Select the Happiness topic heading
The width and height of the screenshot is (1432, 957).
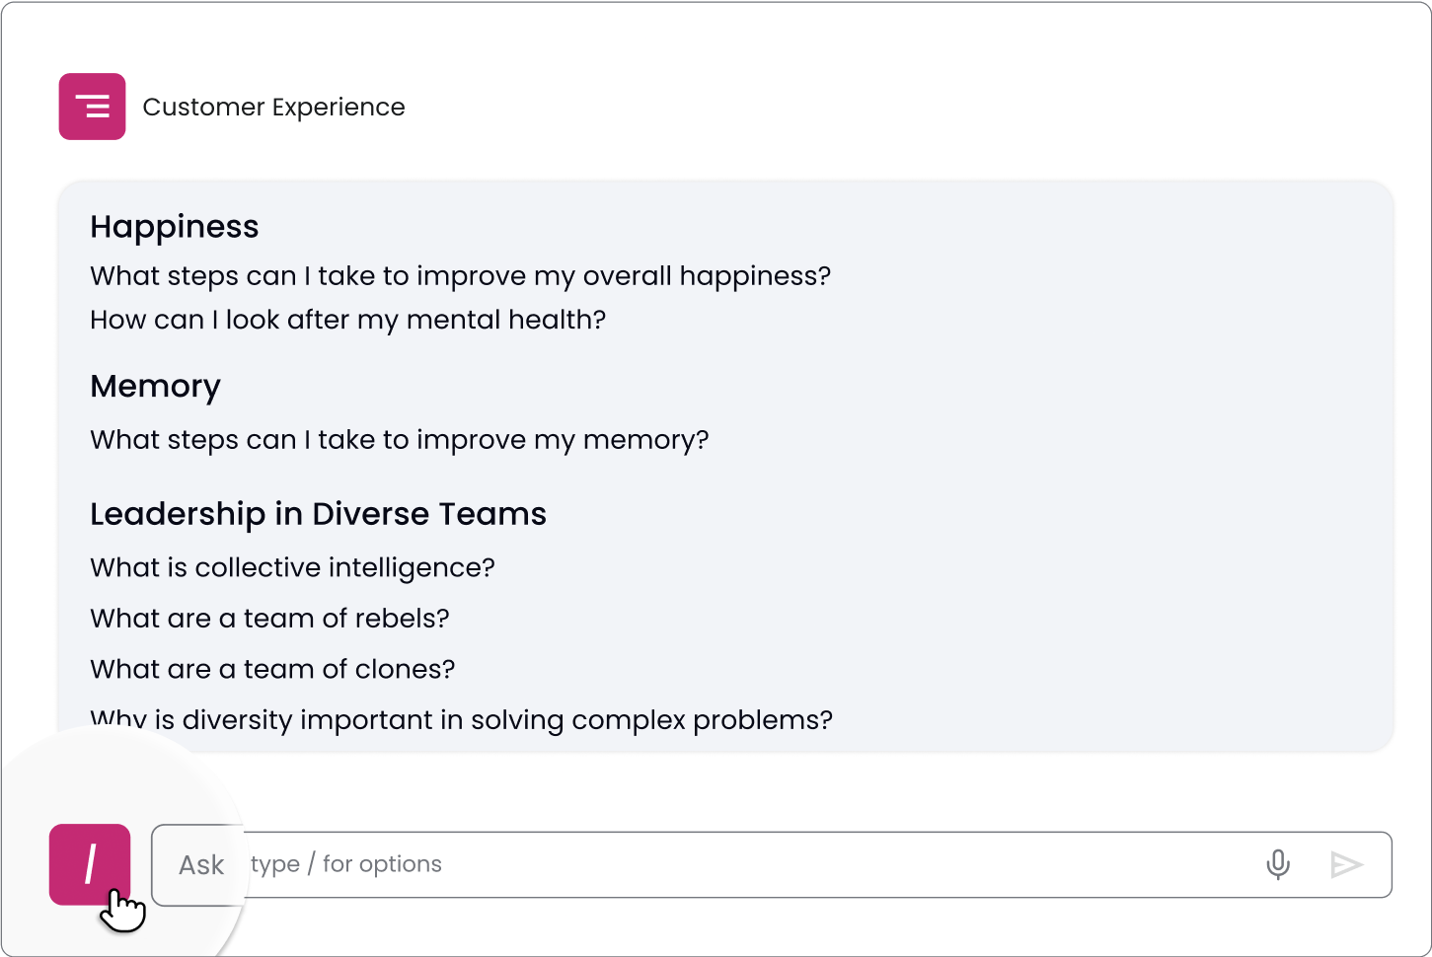pos(175,227)
